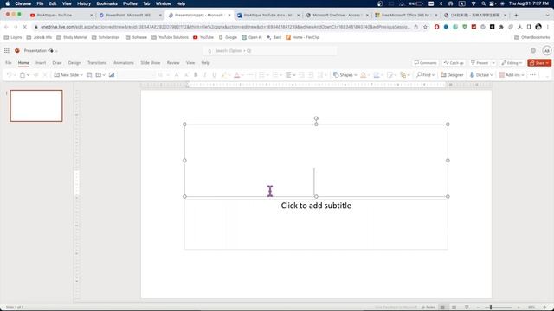
Task: Open the Apple menu
Action: click(x=8, y=3)
